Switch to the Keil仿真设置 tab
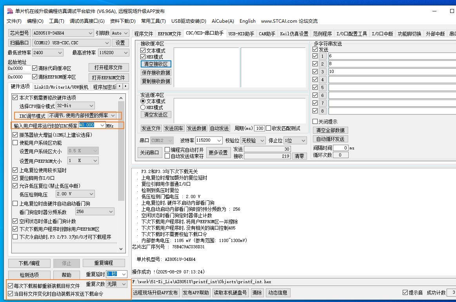The width and height of the screenshot is (456, 302). point(294,34)
